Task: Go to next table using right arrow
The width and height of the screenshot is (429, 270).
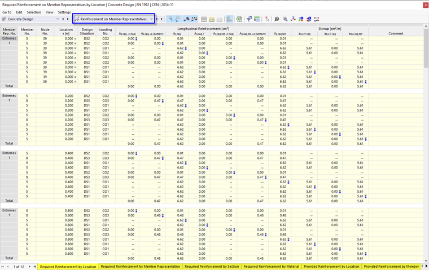Action: click(x=163, y=19)
